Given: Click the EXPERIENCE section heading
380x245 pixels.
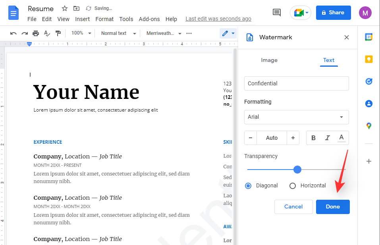Looking at the screenshot, I should (48, 142).
